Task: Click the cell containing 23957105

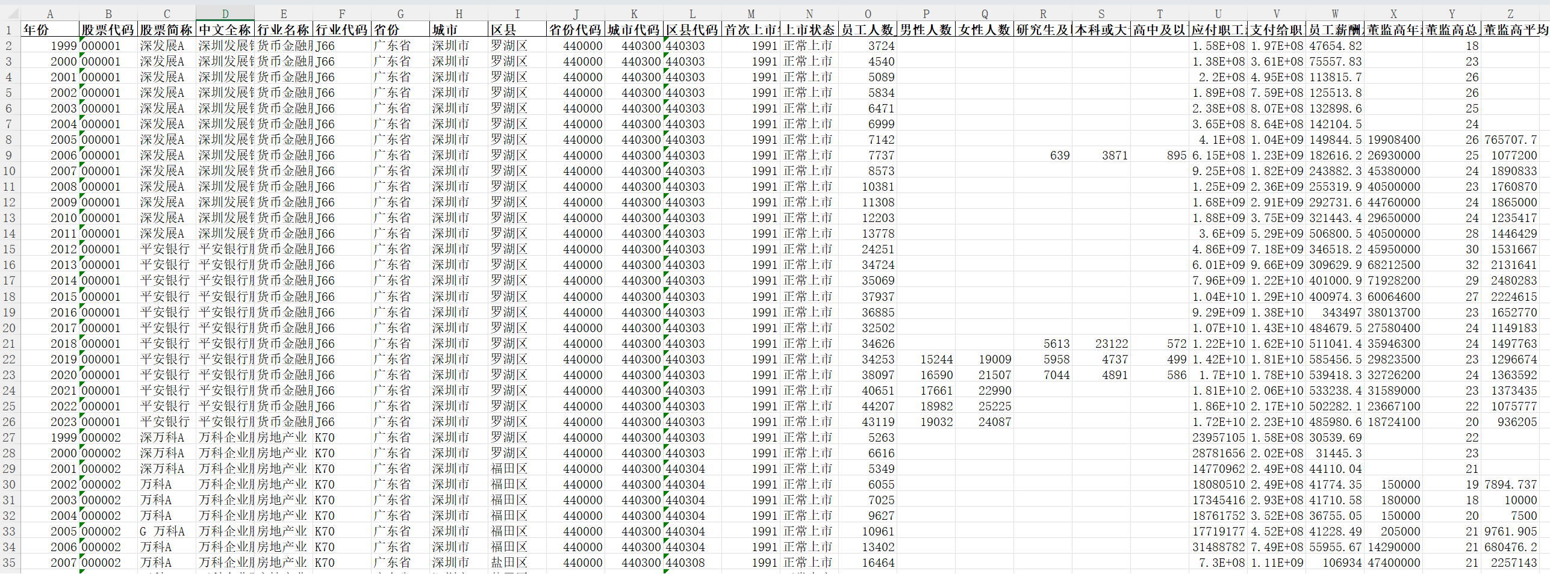Action: pos(1218,437)
